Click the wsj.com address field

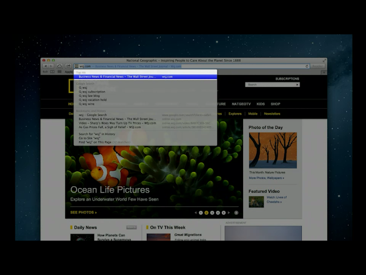[192, 66]
